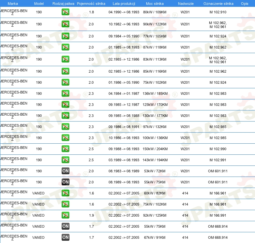This screenshot has width=255, height=243.
Task: Click the Oznaczenie silnika column header
Action: [x=218, y=3]
